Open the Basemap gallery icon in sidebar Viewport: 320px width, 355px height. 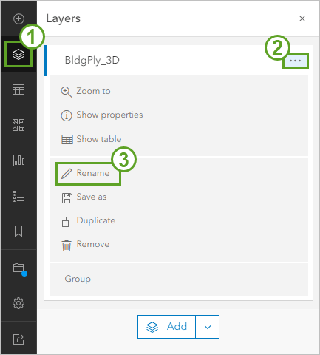click(18, 125)
